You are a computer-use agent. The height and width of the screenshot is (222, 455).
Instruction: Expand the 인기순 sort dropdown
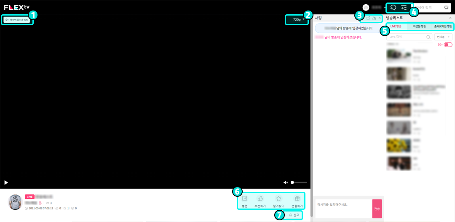point(443,37)
